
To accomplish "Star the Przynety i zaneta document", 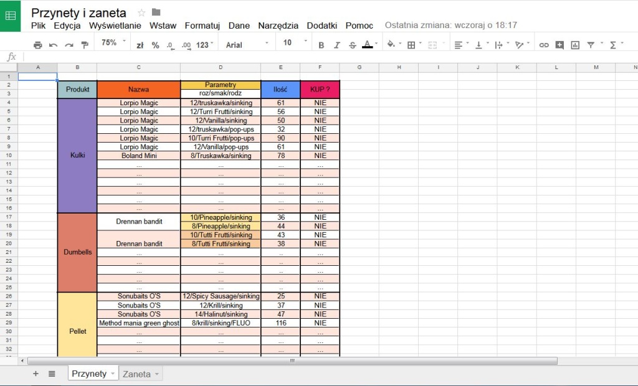I will click(x=141, y=12).
